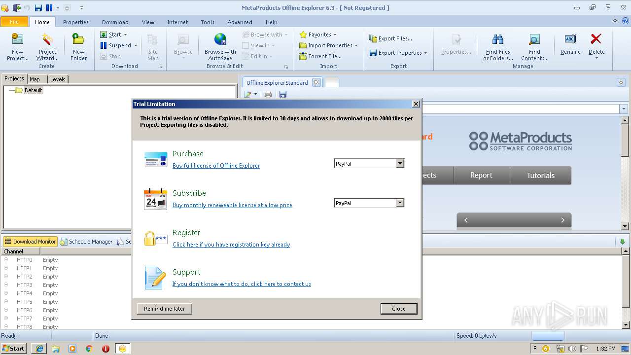
Task: Switch to the Tools ribbon tab
Action: [208, 22]
